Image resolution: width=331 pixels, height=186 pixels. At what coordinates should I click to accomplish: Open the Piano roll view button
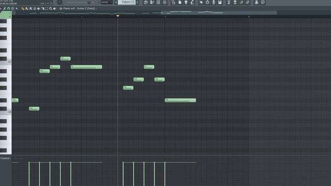click(152, 2)
